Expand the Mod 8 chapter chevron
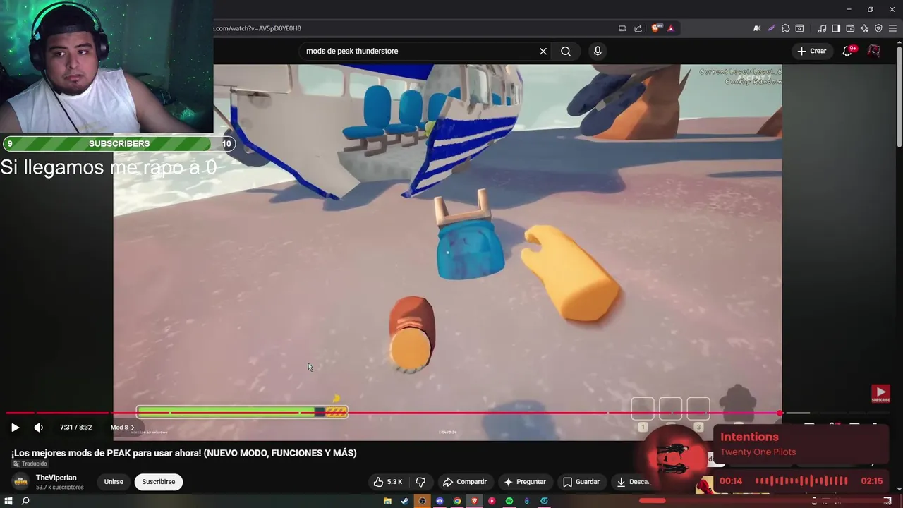 tap(132, 428)
